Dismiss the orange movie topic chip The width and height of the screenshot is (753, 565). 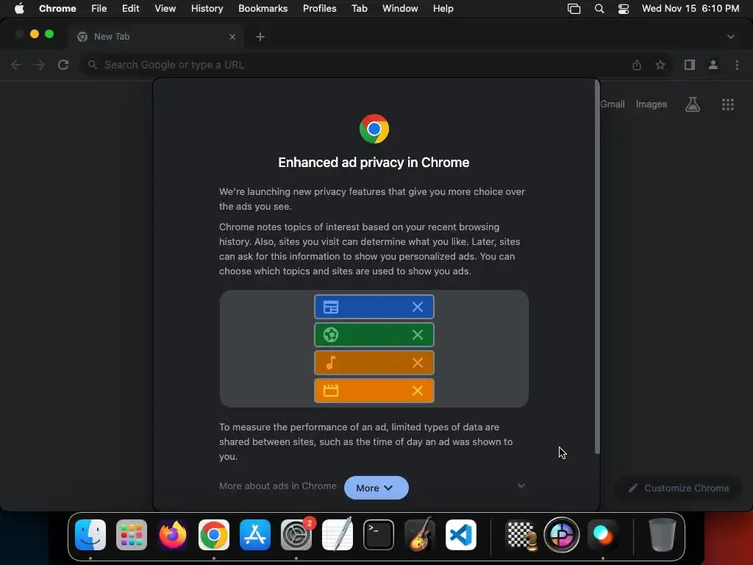click(418, 391)
